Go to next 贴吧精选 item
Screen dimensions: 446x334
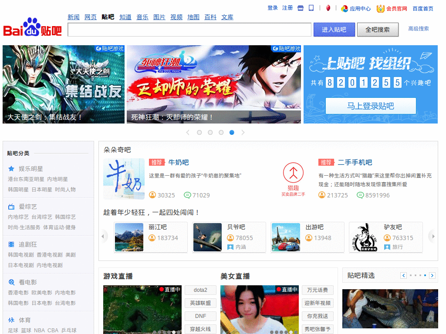[x=432, y=275]
